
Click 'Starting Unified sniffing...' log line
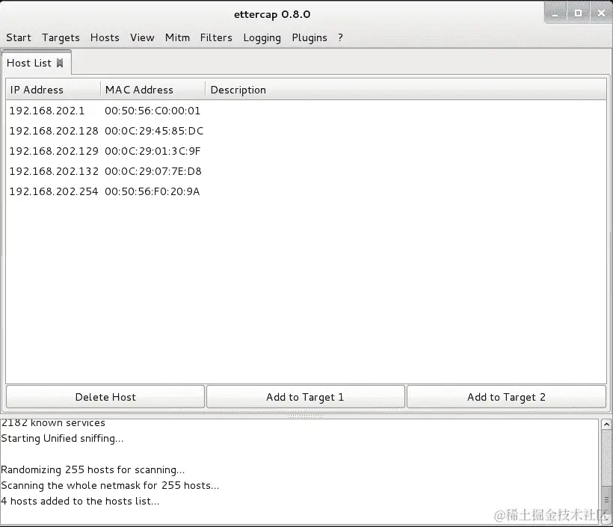62,439
